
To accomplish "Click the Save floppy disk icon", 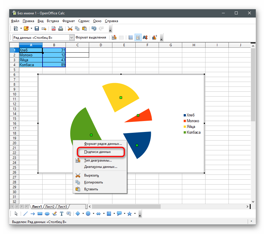I will click(37, 28).
